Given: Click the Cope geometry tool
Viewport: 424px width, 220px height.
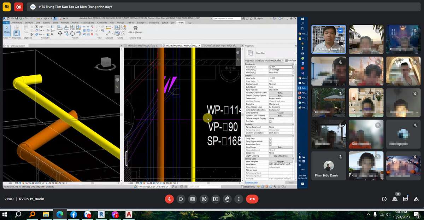Looking at the screenshot, I should pos(40,27).
